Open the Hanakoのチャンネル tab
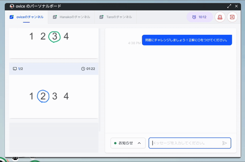 click(x=71, y=17)
